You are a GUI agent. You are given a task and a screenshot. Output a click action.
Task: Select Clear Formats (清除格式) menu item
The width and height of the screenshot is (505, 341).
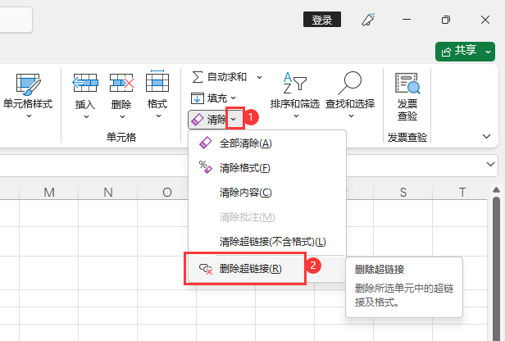(244, 168)
